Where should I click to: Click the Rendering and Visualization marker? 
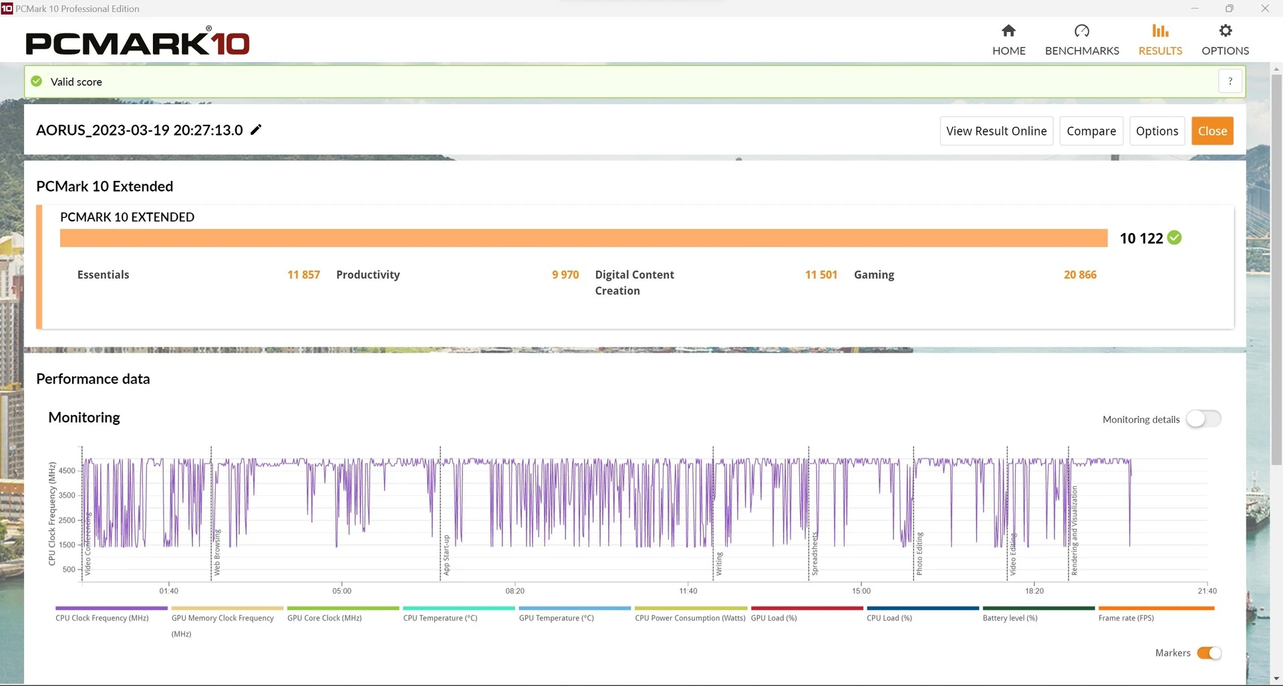pos(1075,530)
